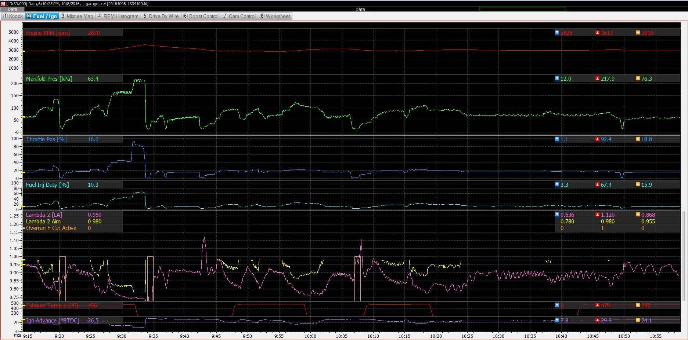This screenshot has height=340, width=688.
Task: Click the green zoom range box in the overview bar
Action: [522, 9]
